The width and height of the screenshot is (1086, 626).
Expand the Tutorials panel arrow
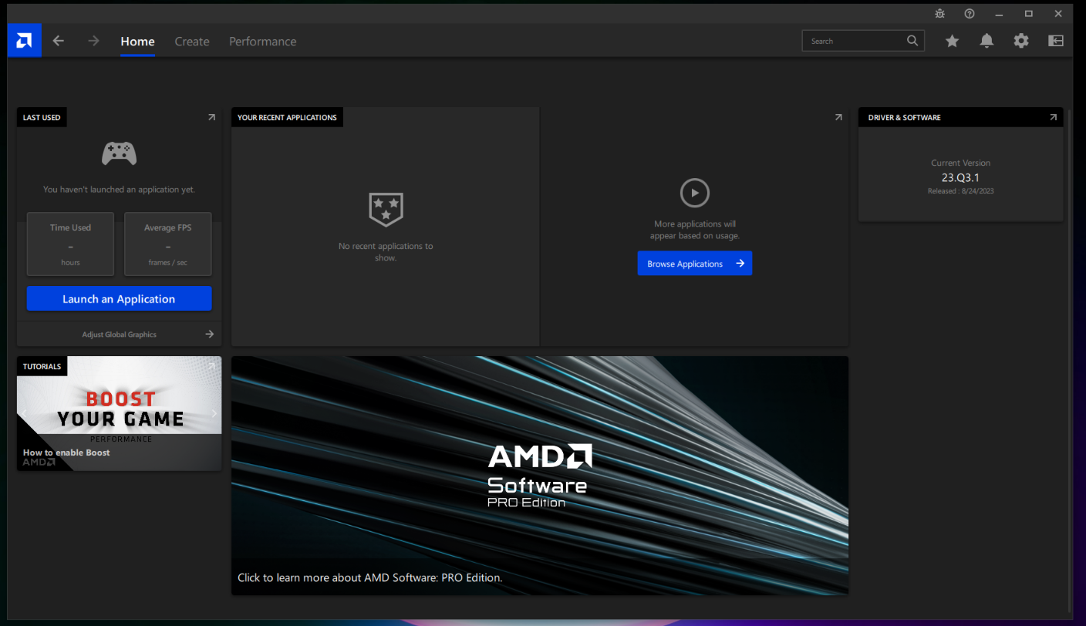[x=211, y=366]
